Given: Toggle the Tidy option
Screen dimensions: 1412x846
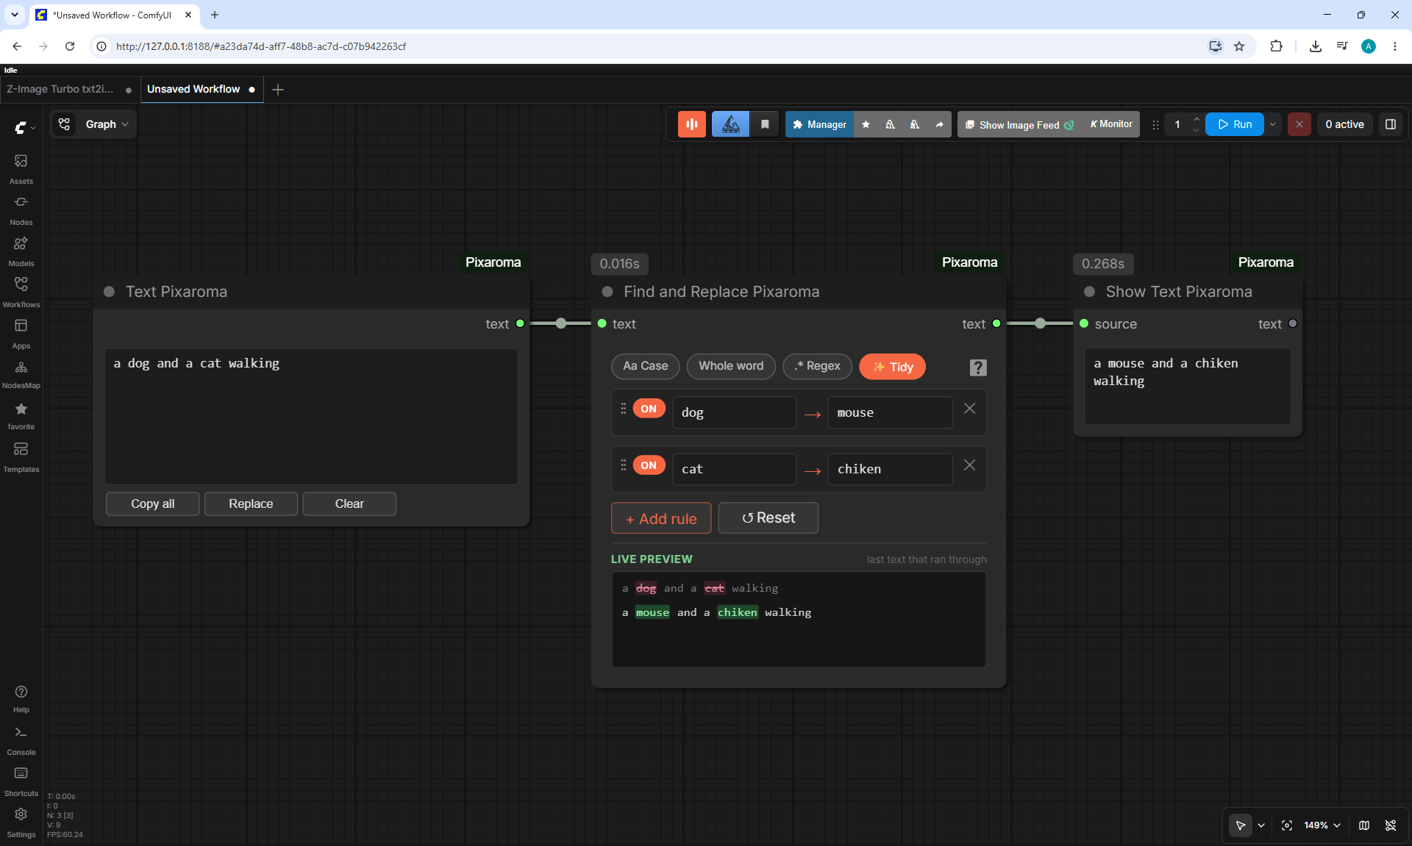Looking at the screenshot, I should [x=892, y=367].
